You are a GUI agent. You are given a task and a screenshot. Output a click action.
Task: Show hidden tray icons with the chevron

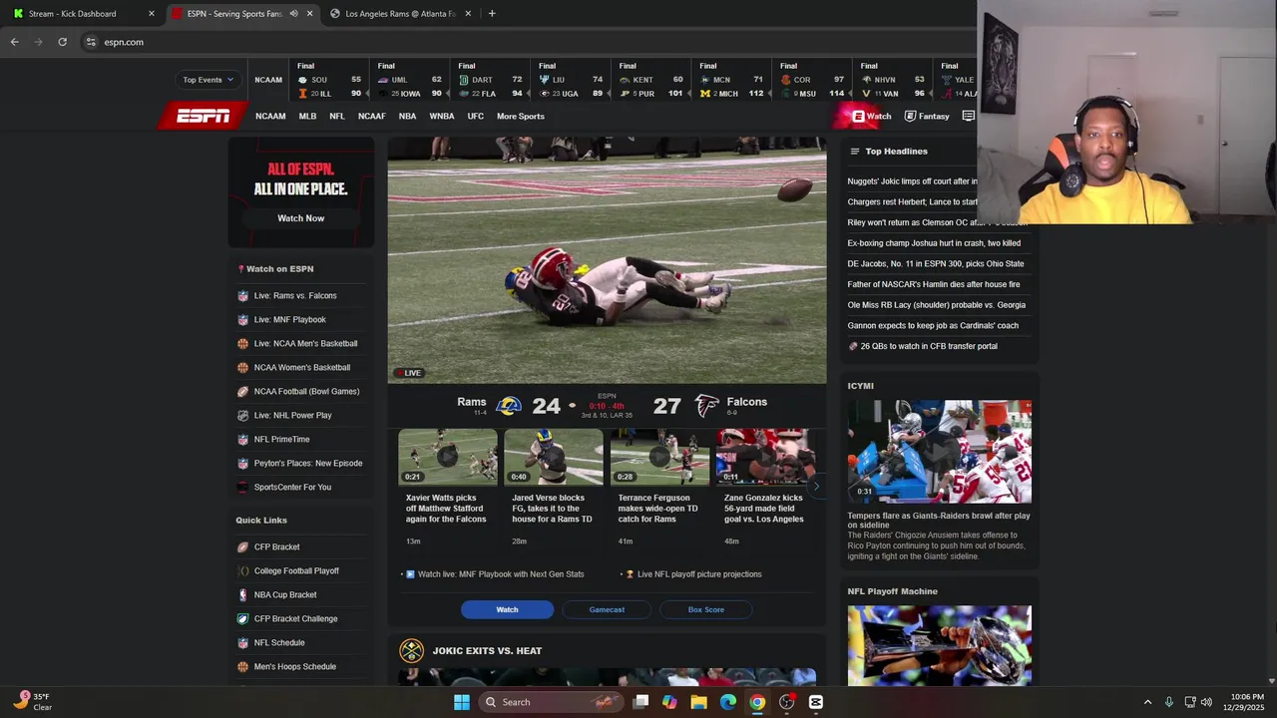(1147, 702)
